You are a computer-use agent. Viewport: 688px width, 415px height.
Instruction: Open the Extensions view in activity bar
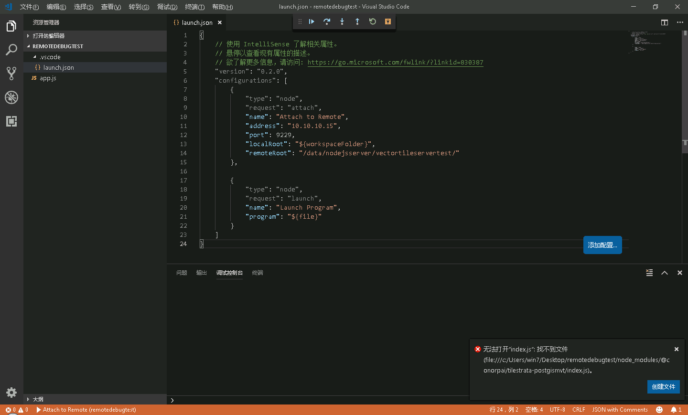[x=11, y=121]
